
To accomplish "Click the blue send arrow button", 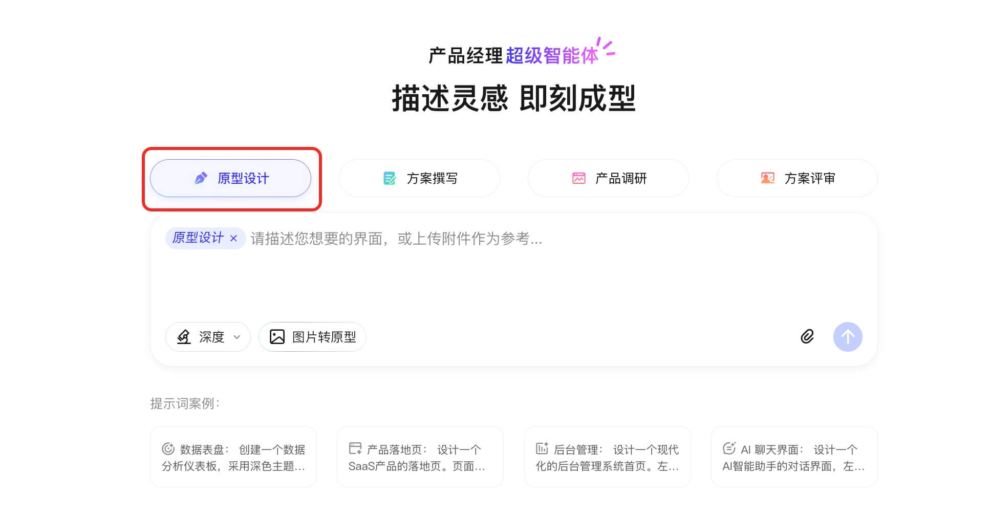I will [848, 337].
